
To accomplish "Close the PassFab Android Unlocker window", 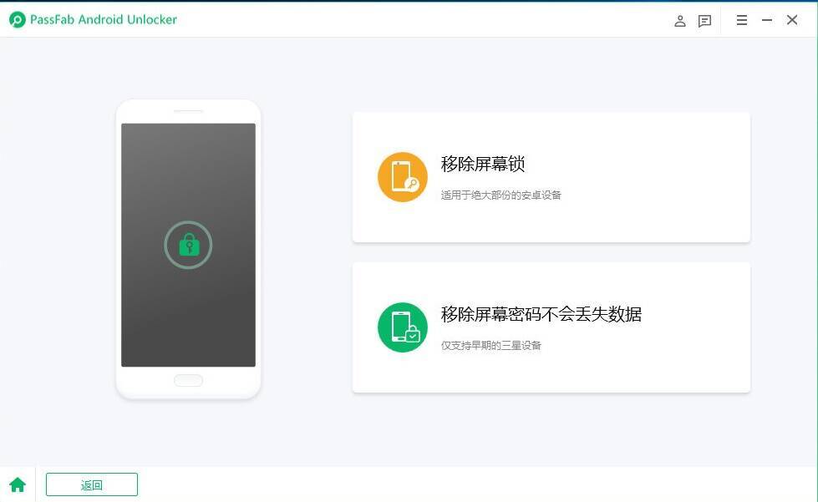I will coord(792,20).
